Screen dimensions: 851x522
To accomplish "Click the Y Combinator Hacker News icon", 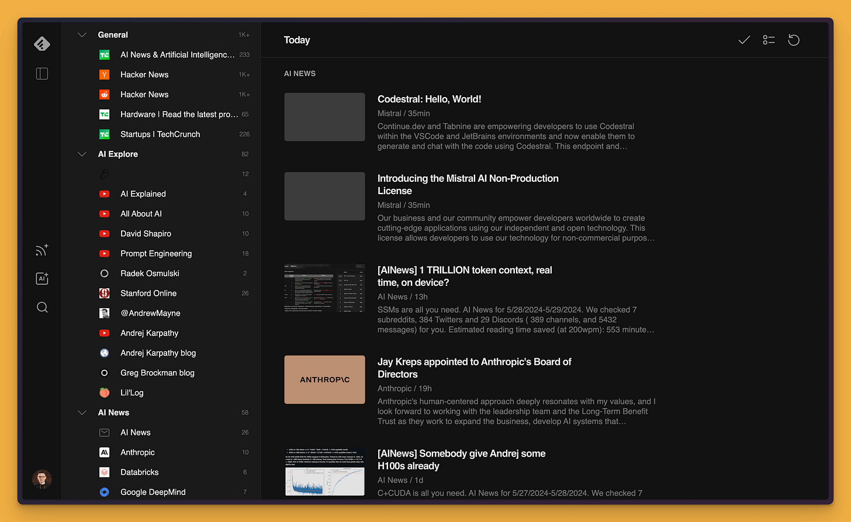I will pyautogui.click(x=105, y=75).
